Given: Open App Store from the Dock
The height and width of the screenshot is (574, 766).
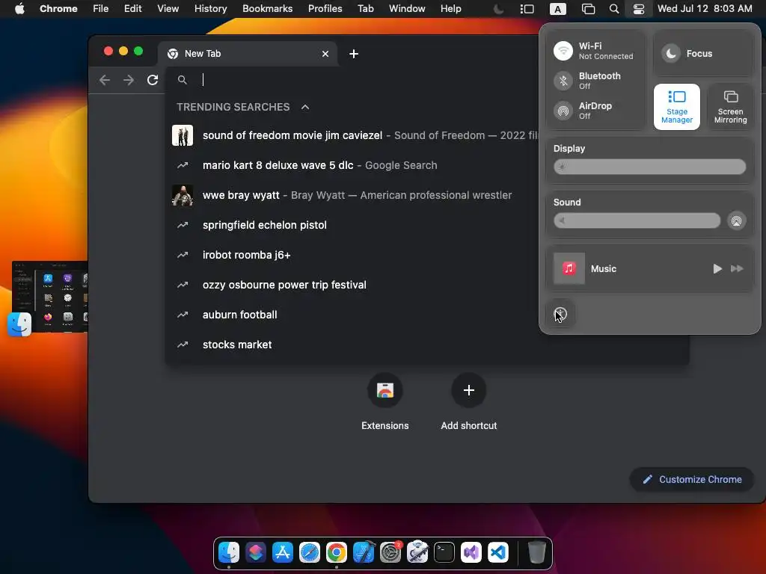Looking at the screenshot, I should pos(282,552).
